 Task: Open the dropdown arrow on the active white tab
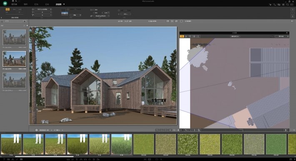pos(64,4)
